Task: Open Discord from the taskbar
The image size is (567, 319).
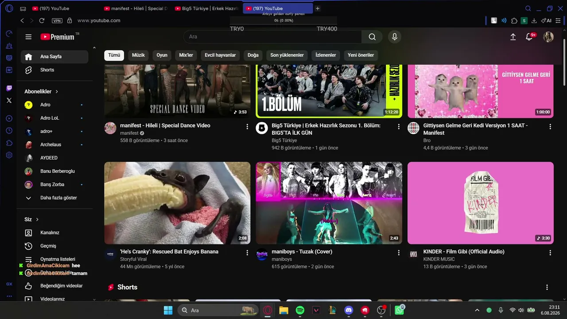Action: coord(349,310)
